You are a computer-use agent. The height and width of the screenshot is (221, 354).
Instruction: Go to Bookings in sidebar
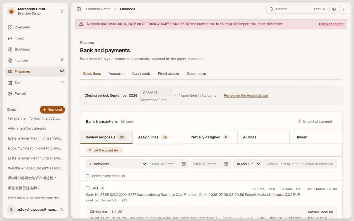pos(35,49)
